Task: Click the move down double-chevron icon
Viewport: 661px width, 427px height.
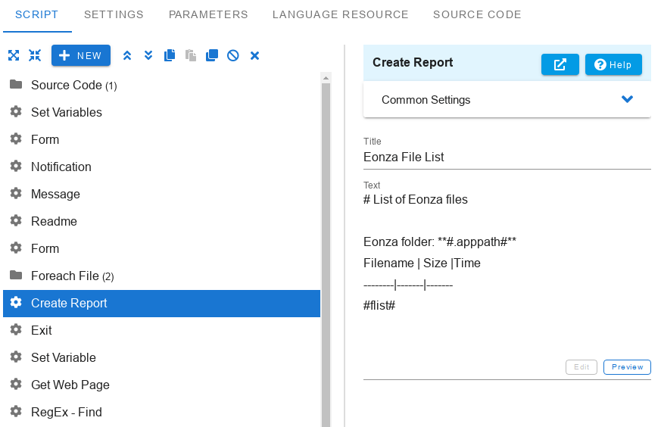Action: pos(148,55)
